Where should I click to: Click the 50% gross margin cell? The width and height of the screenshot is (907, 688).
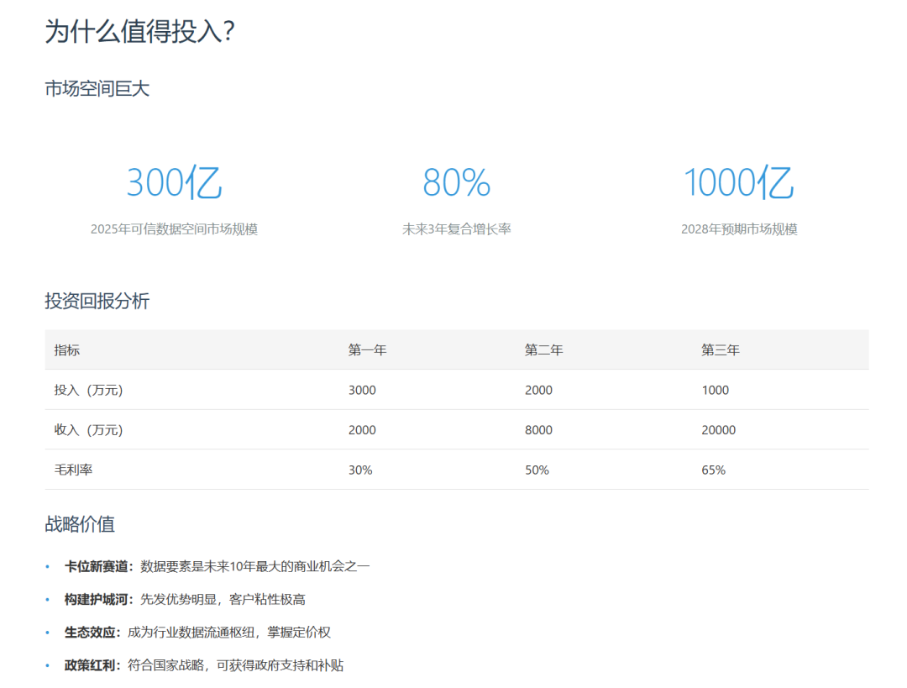click(x=537, y=470)
